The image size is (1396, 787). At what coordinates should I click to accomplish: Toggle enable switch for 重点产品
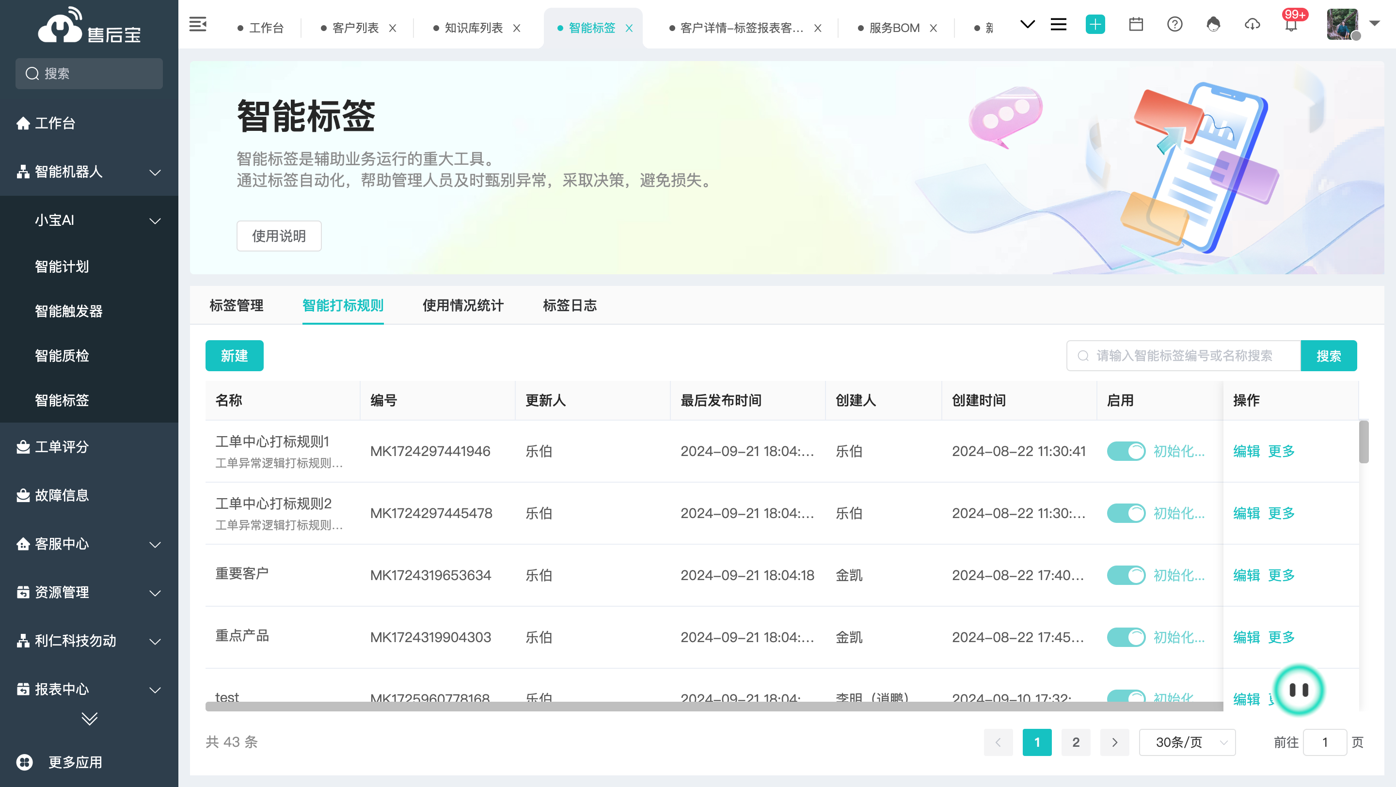click(1126, 637)
